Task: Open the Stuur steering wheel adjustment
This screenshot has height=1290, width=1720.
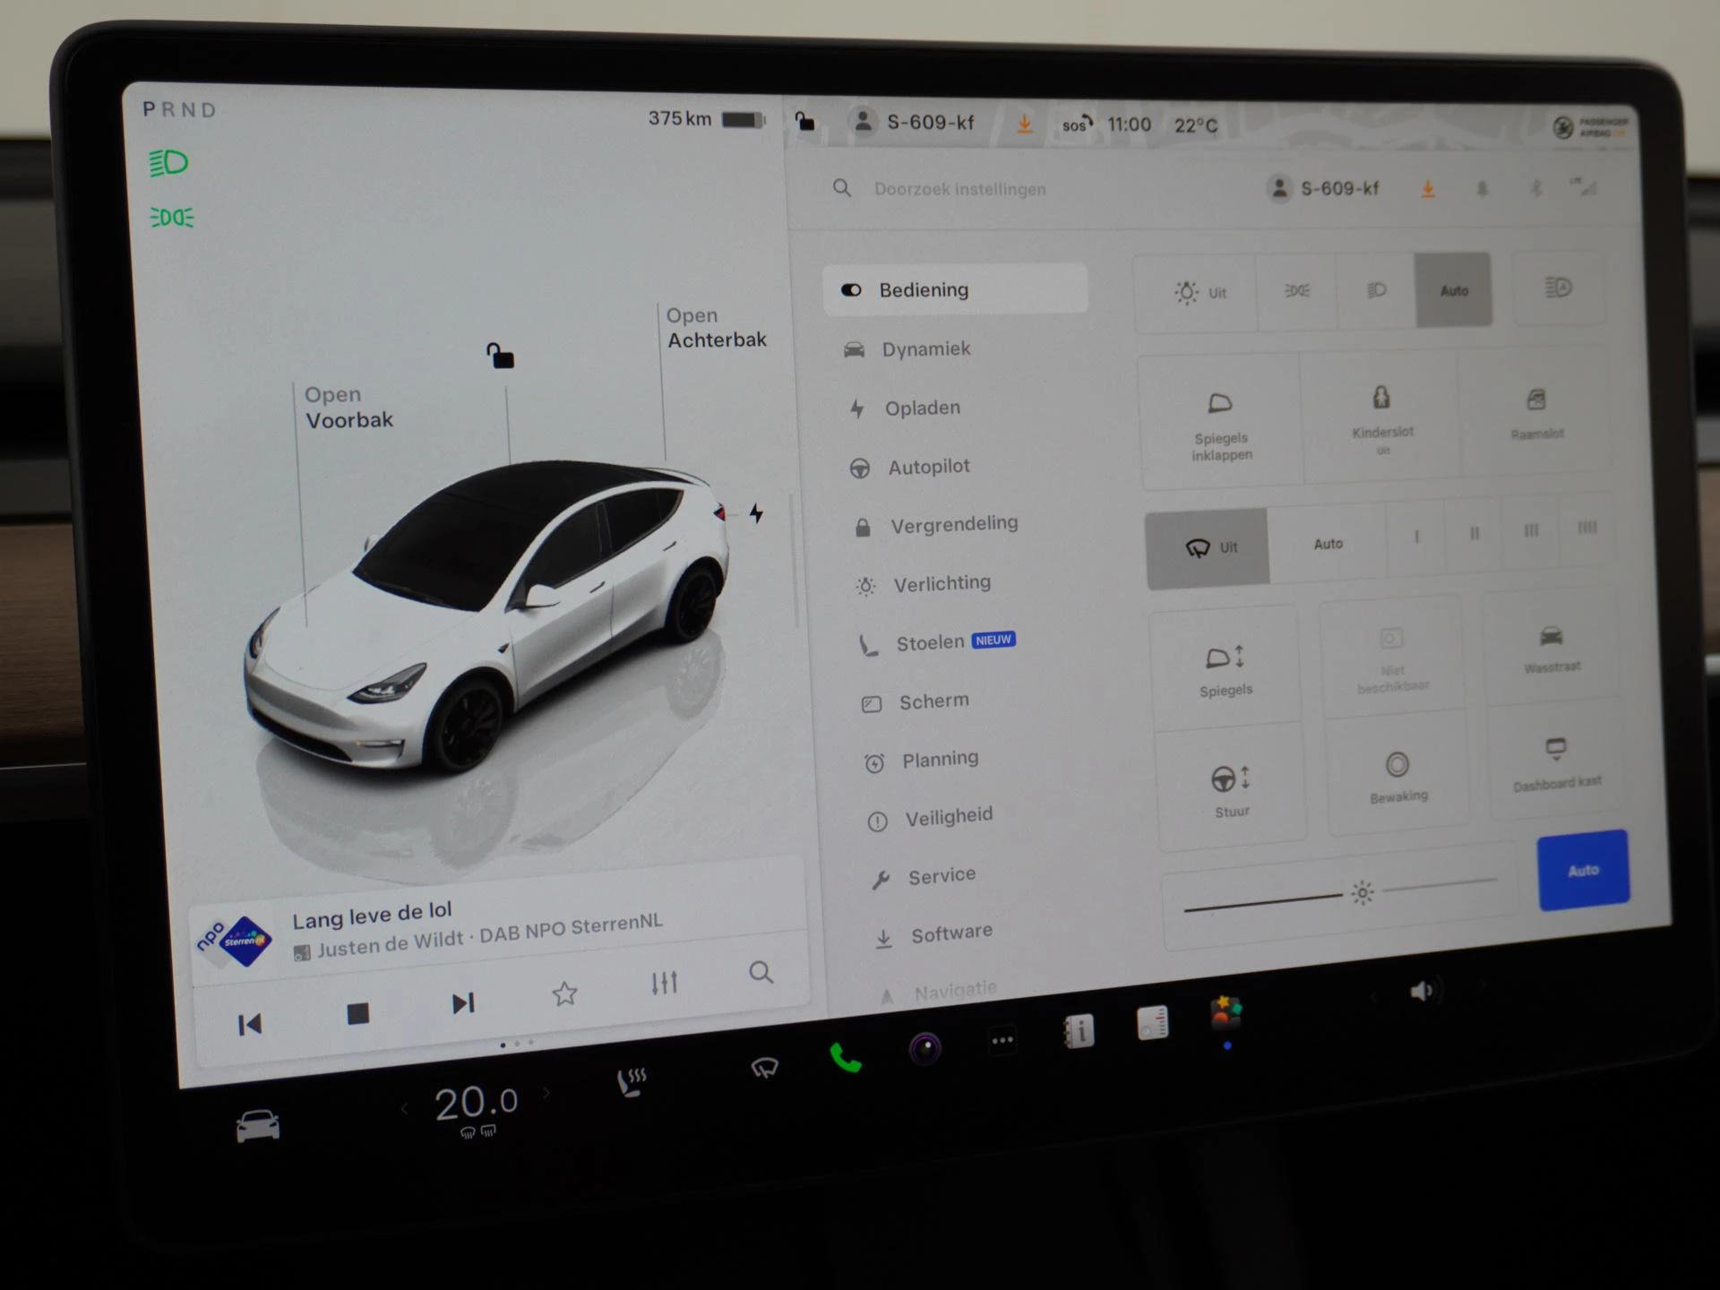Action: [x=1231, y=789]
